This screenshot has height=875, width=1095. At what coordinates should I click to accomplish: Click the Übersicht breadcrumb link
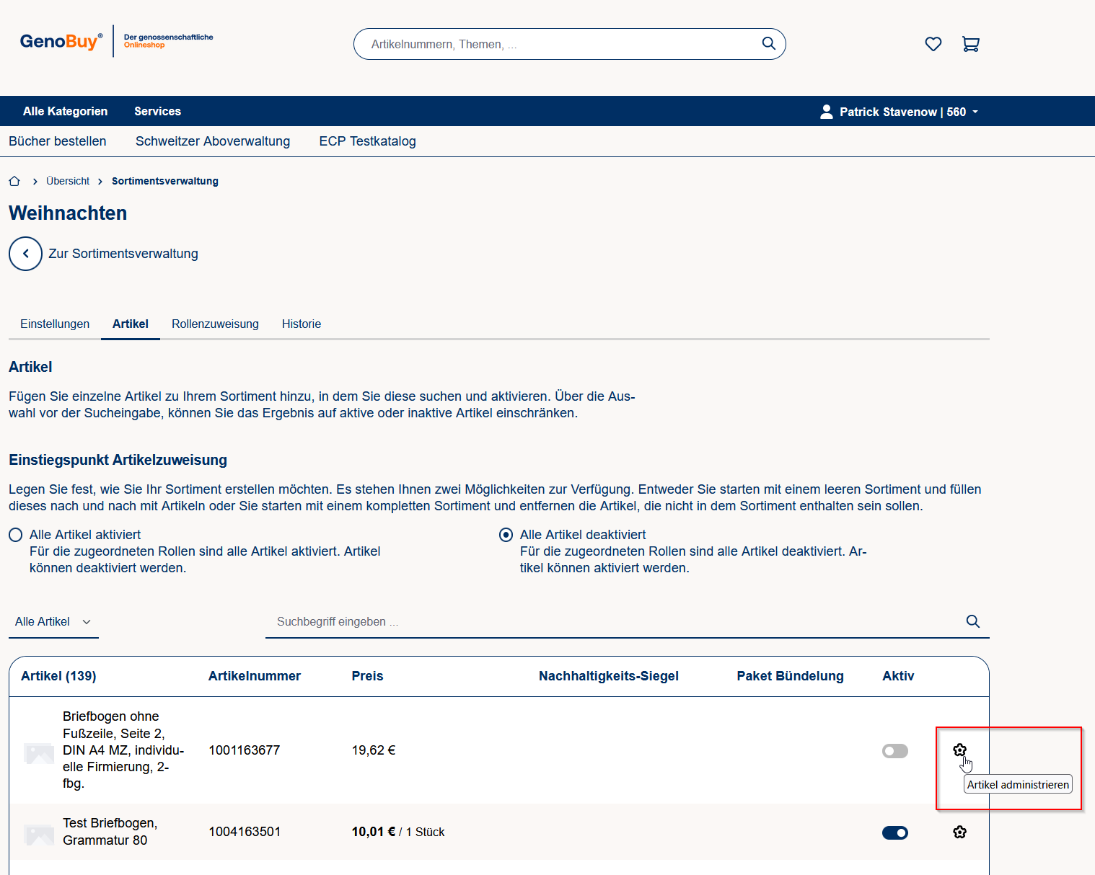pos(68,181)
